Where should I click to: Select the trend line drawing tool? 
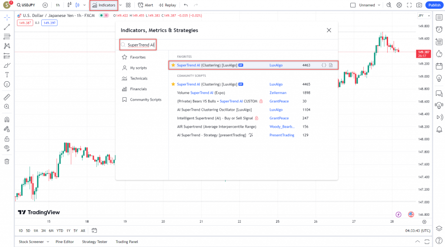click(7, 27)
